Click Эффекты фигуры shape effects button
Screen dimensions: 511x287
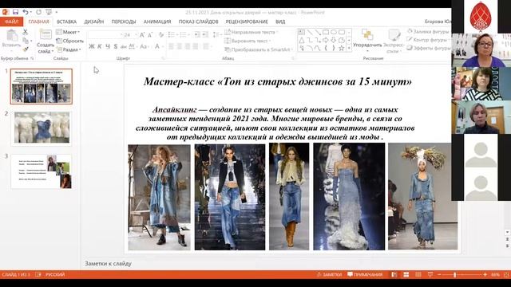coord(429,48)
